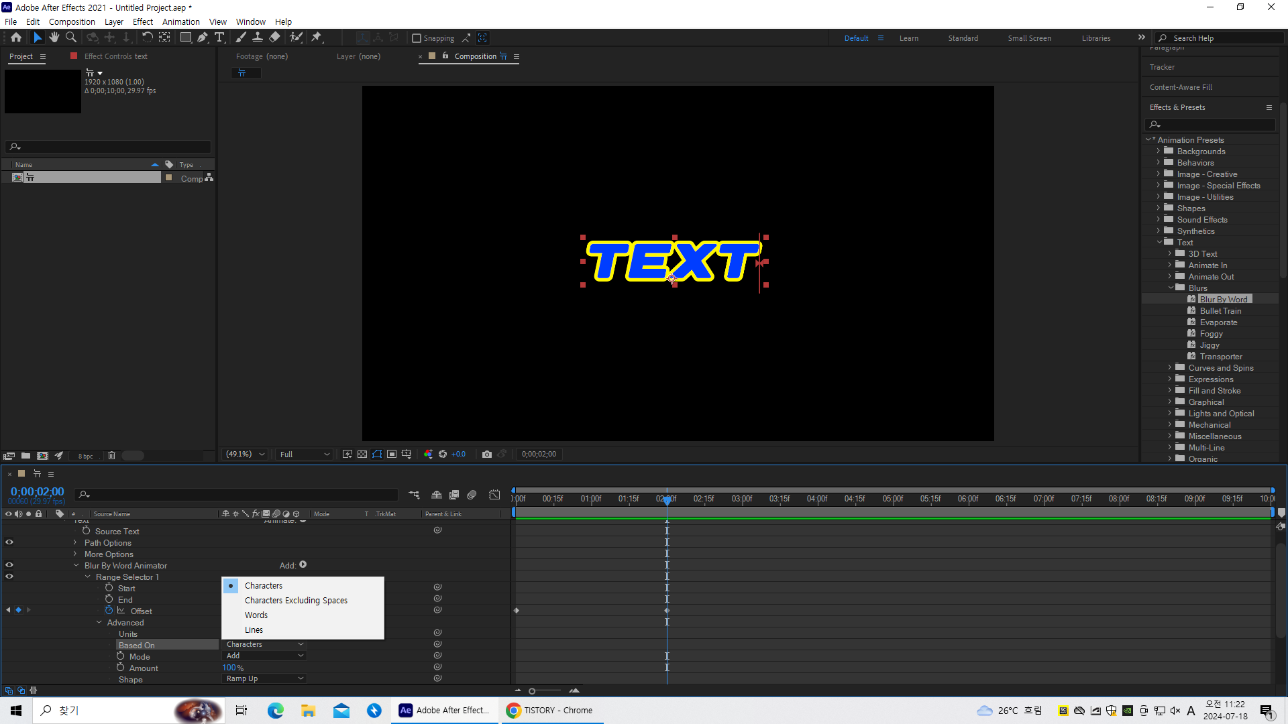Toggle eye icon for Path Options row

tap(9, 542)
